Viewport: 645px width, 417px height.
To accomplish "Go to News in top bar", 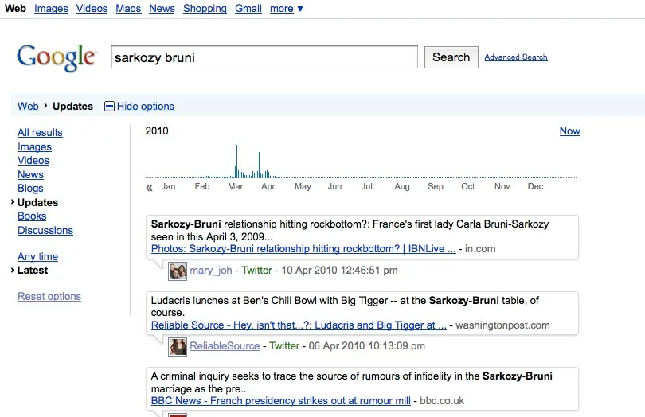I will click(x=162, y=9).
